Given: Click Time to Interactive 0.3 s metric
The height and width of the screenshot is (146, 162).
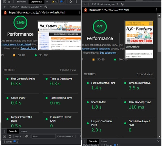Looking at the screenshot, I should point(61,81).
